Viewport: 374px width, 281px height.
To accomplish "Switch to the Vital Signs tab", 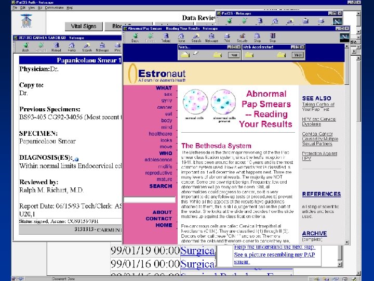I will point(84,27).
